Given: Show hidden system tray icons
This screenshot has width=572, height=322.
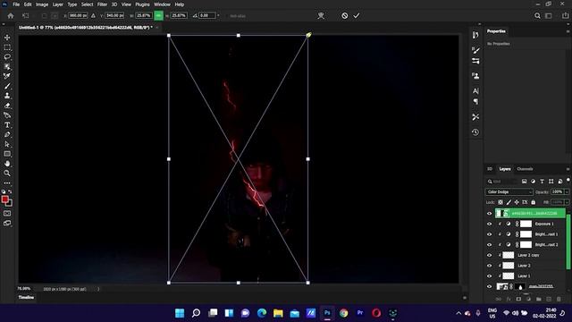Looking at the screenshot, I should coord(458,313).
